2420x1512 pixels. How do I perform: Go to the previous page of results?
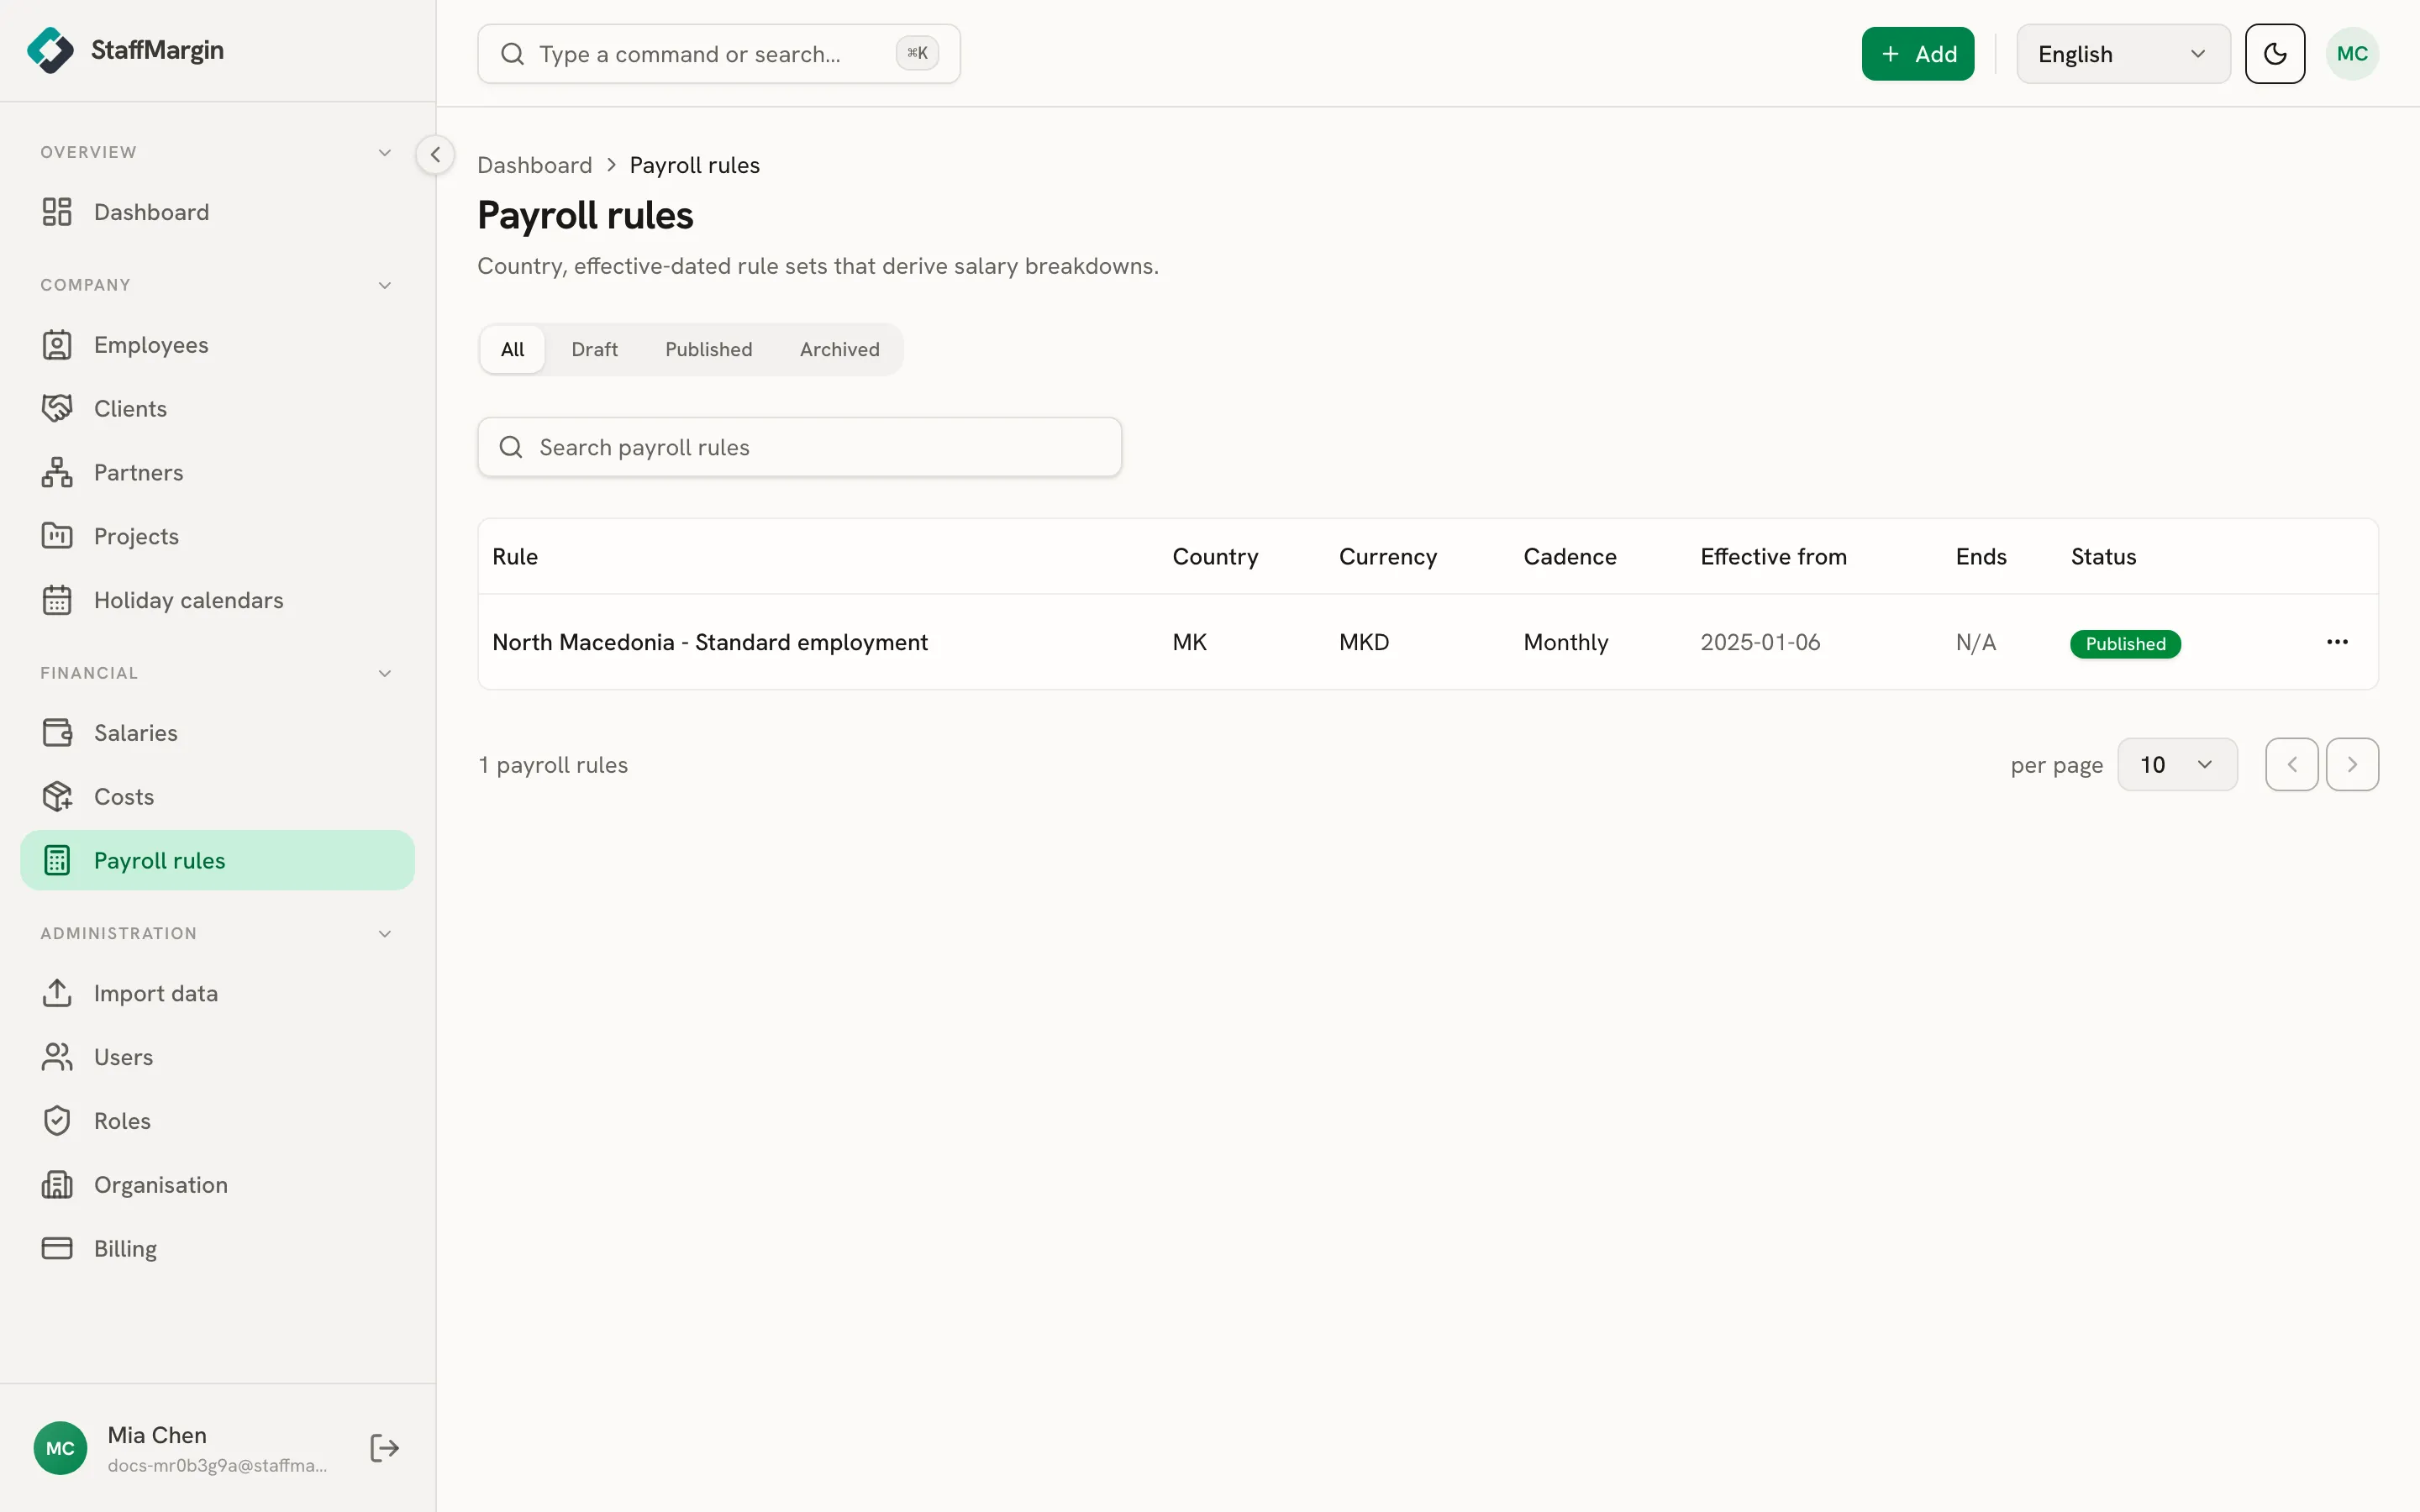[2292, 765]
